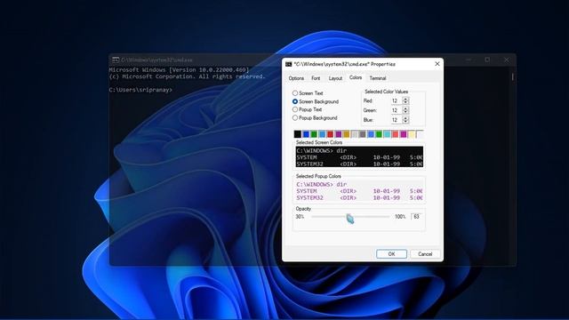Maximize the background Command Prompt window
The image size is (569, 320).
[x=487, y=60]
